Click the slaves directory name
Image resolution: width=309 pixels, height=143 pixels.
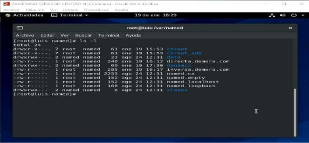pos(177,90)
